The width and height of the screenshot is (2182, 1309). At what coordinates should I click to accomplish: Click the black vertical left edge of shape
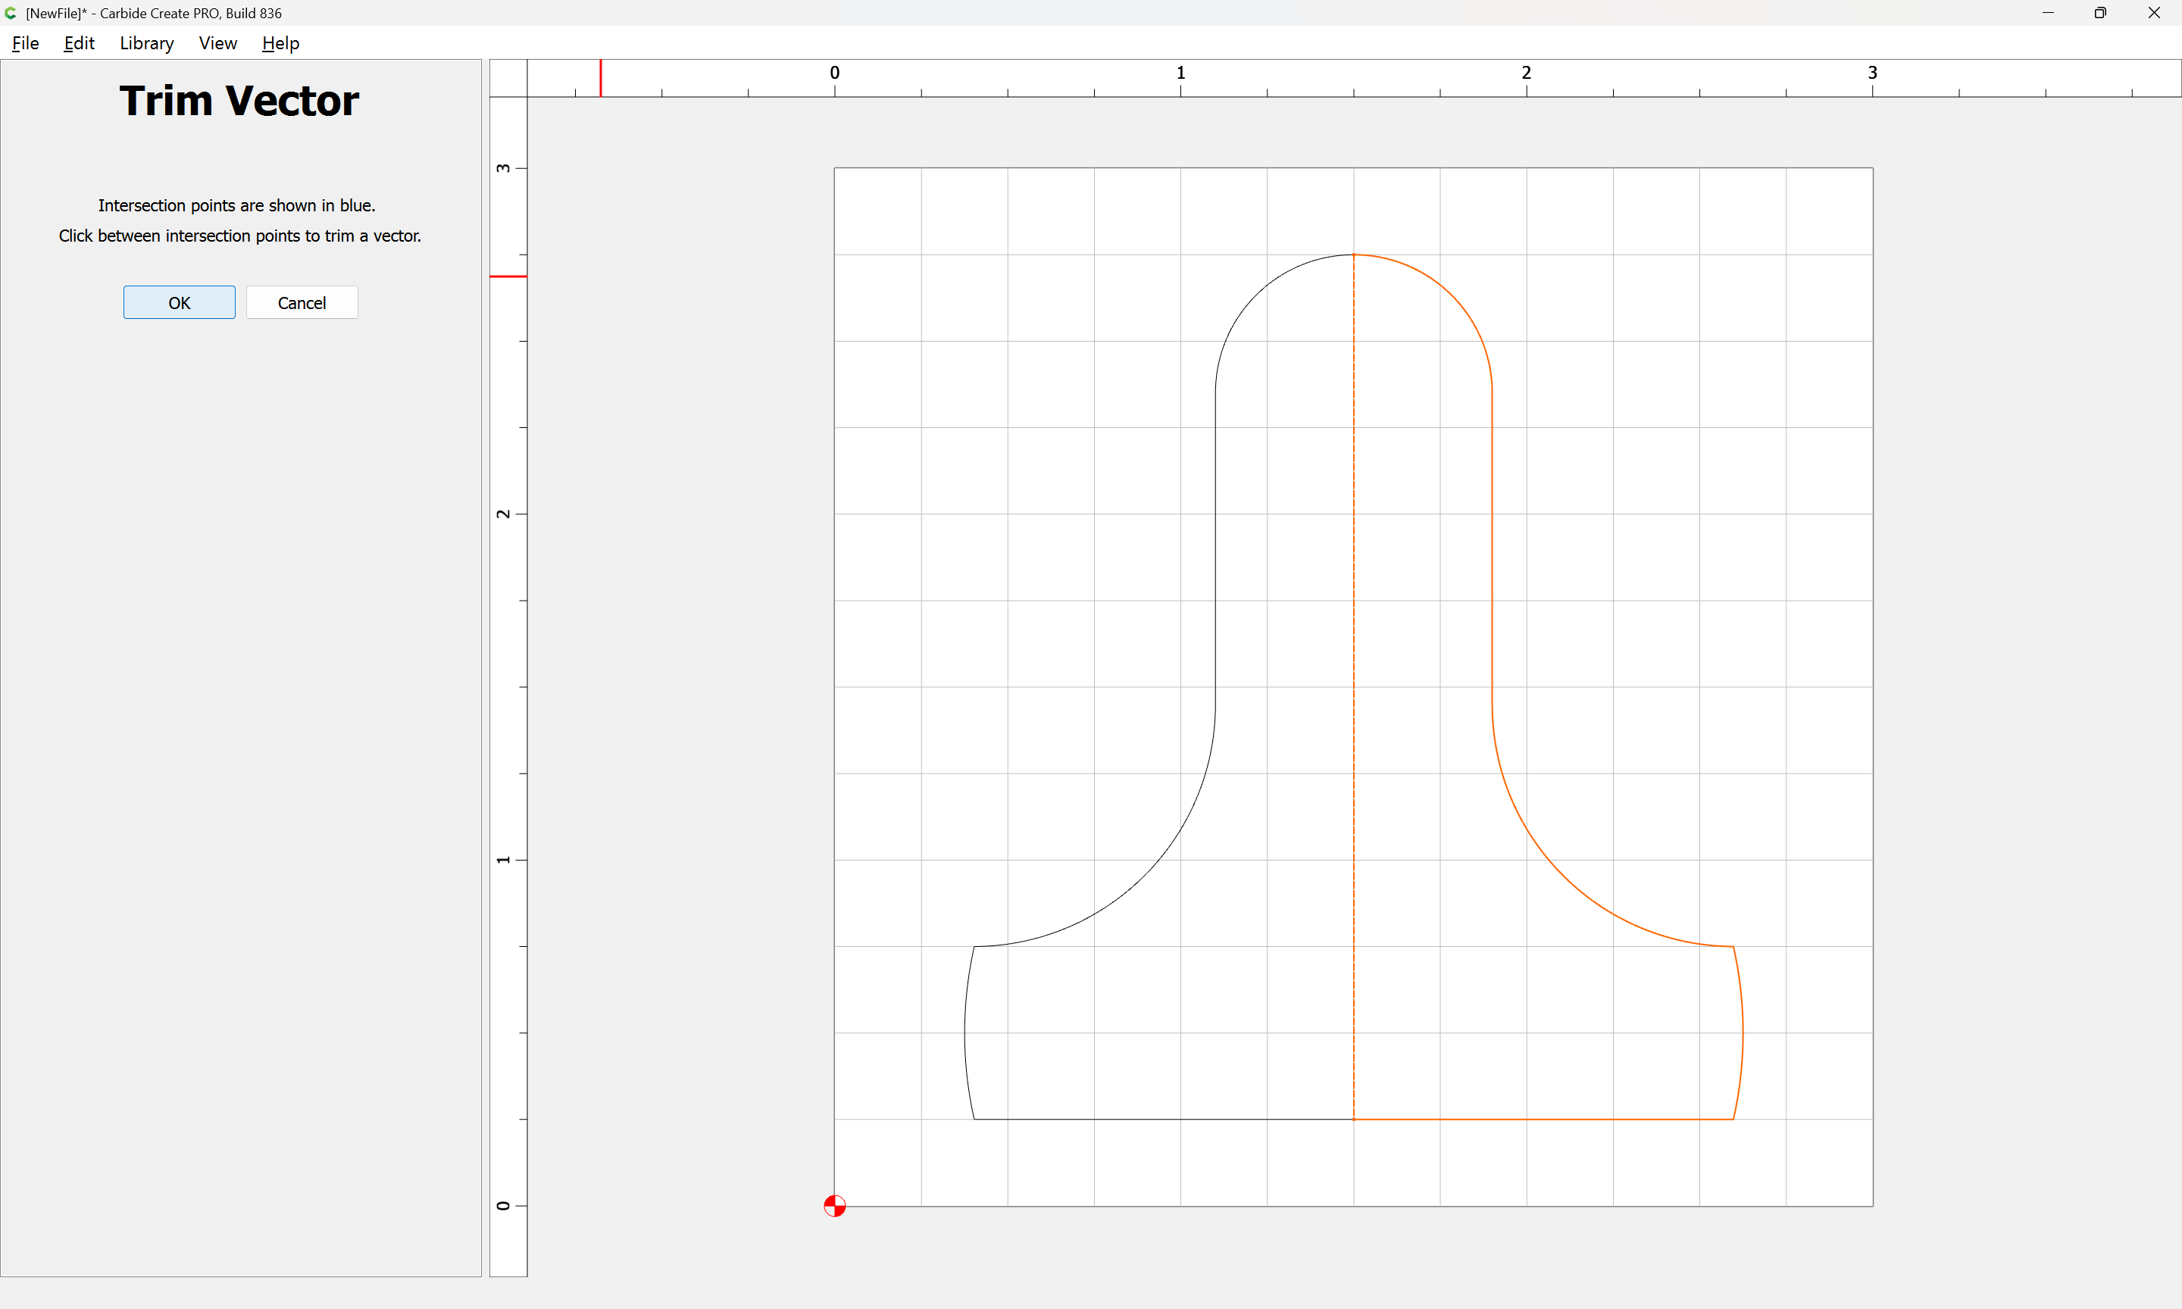coord(1215,547)
